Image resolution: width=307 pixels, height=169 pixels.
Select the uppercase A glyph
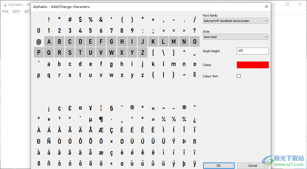click(49, 41)
